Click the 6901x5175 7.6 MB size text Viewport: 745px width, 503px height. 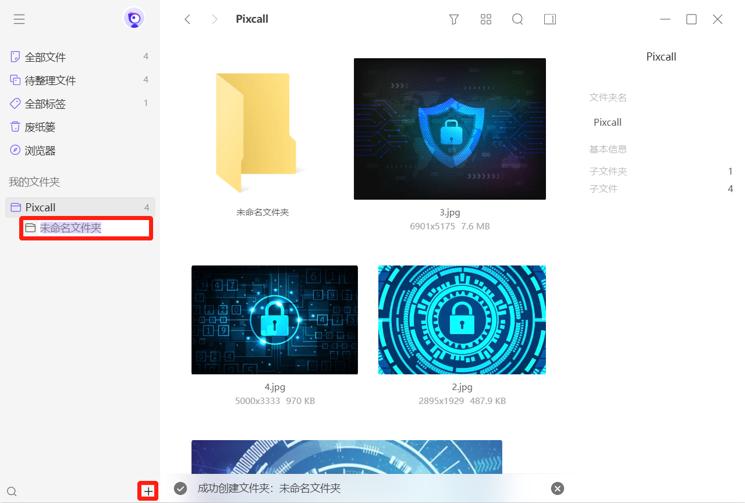pyautogui.click(x=450, y=226)
